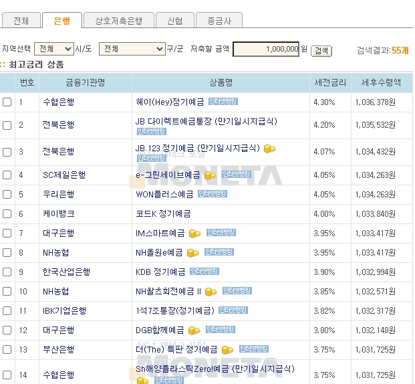Check the box for 케이뱅크 row

(7, 213)
